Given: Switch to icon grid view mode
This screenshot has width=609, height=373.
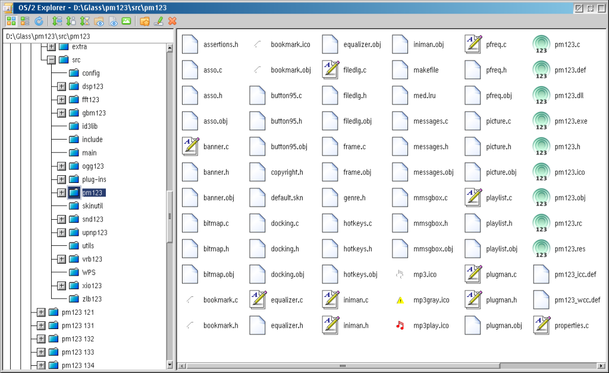Looking at the screenshot, I should tap(10, 21).
